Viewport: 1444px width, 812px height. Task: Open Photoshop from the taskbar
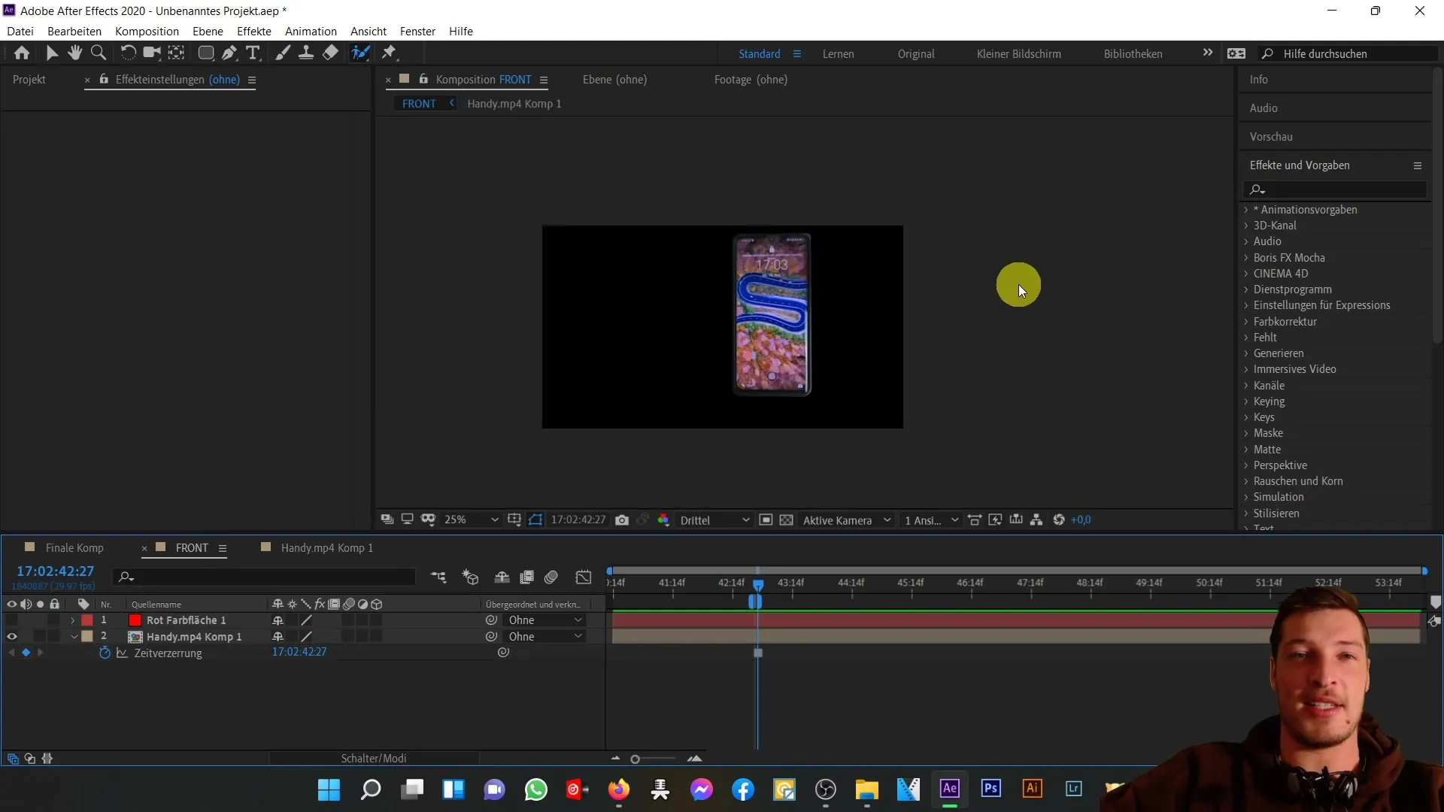pyautogui.click(x=990, y=789)
